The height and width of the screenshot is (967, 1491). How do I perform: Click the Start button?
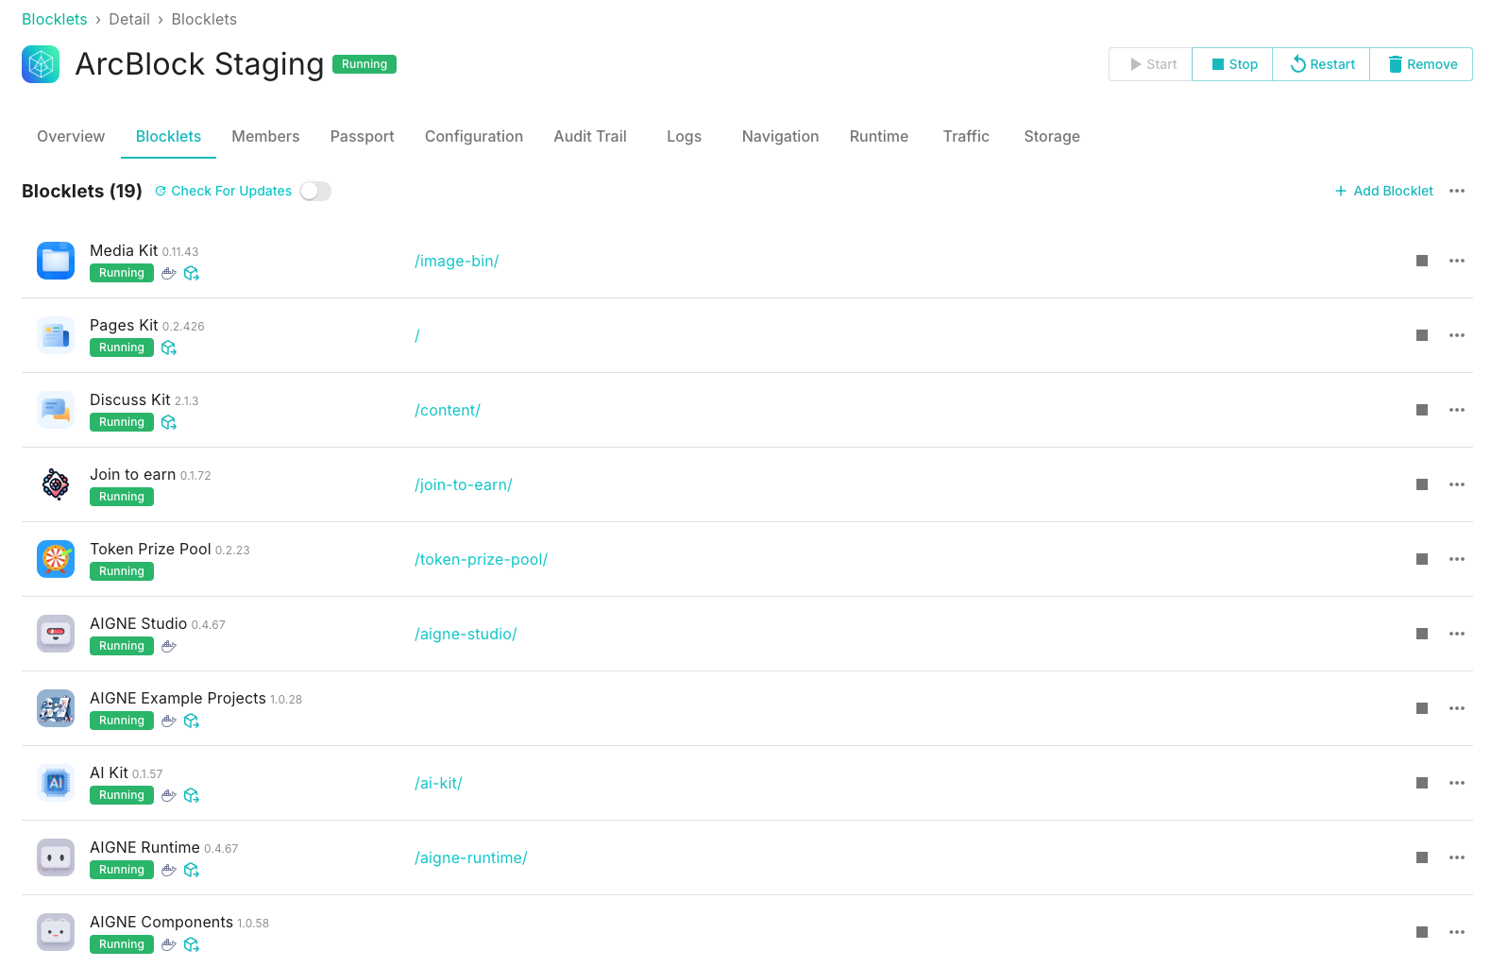(1151, 64)
